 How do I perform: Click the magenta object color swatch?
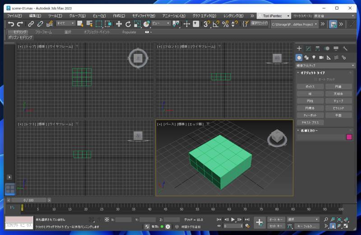pyautogui.click(x=349, y=137)
